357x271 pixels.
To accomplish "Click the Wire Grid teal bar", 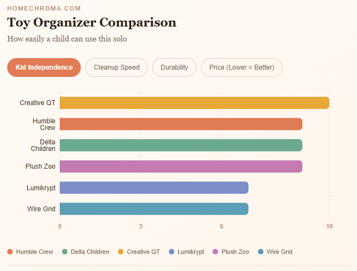I will [154, 209].
